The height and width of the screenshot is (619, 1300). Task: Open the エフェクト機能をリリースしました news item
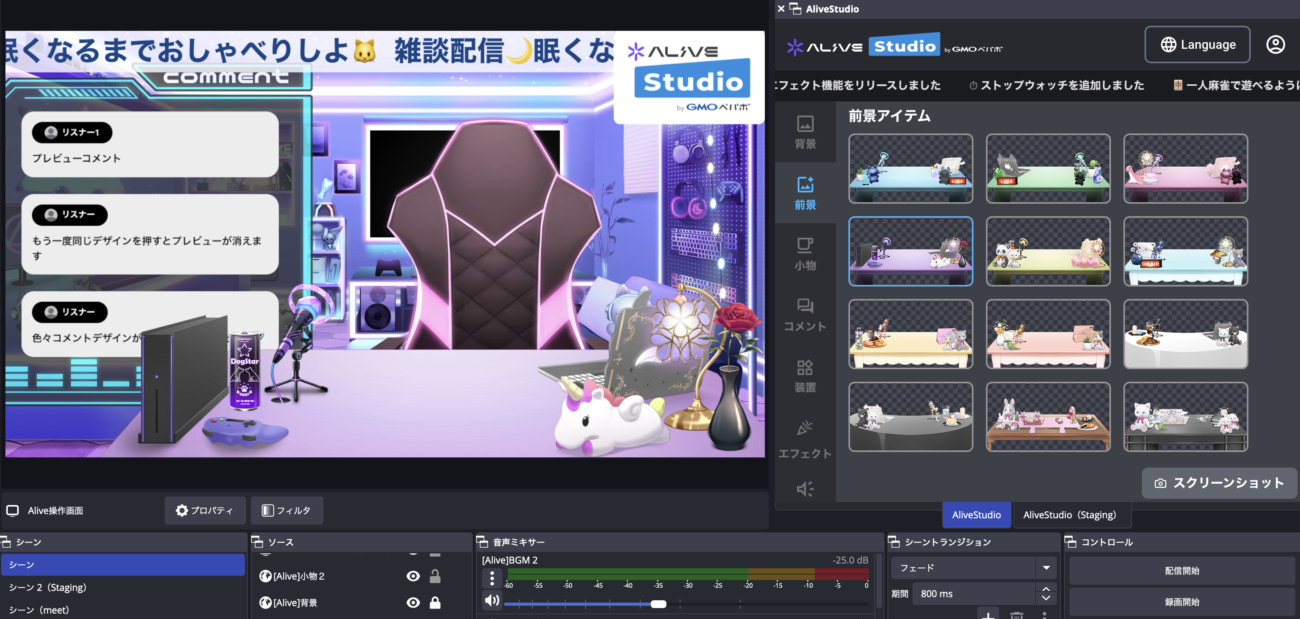click(x=859, y=85)
